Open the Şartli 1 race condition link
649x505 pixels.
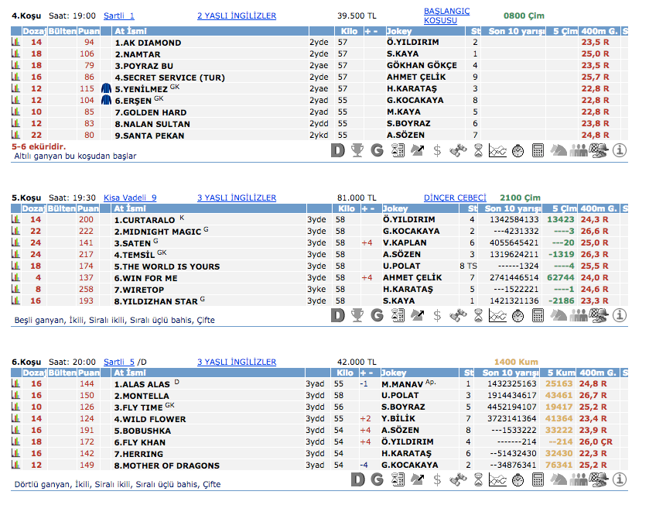[118, 15]
